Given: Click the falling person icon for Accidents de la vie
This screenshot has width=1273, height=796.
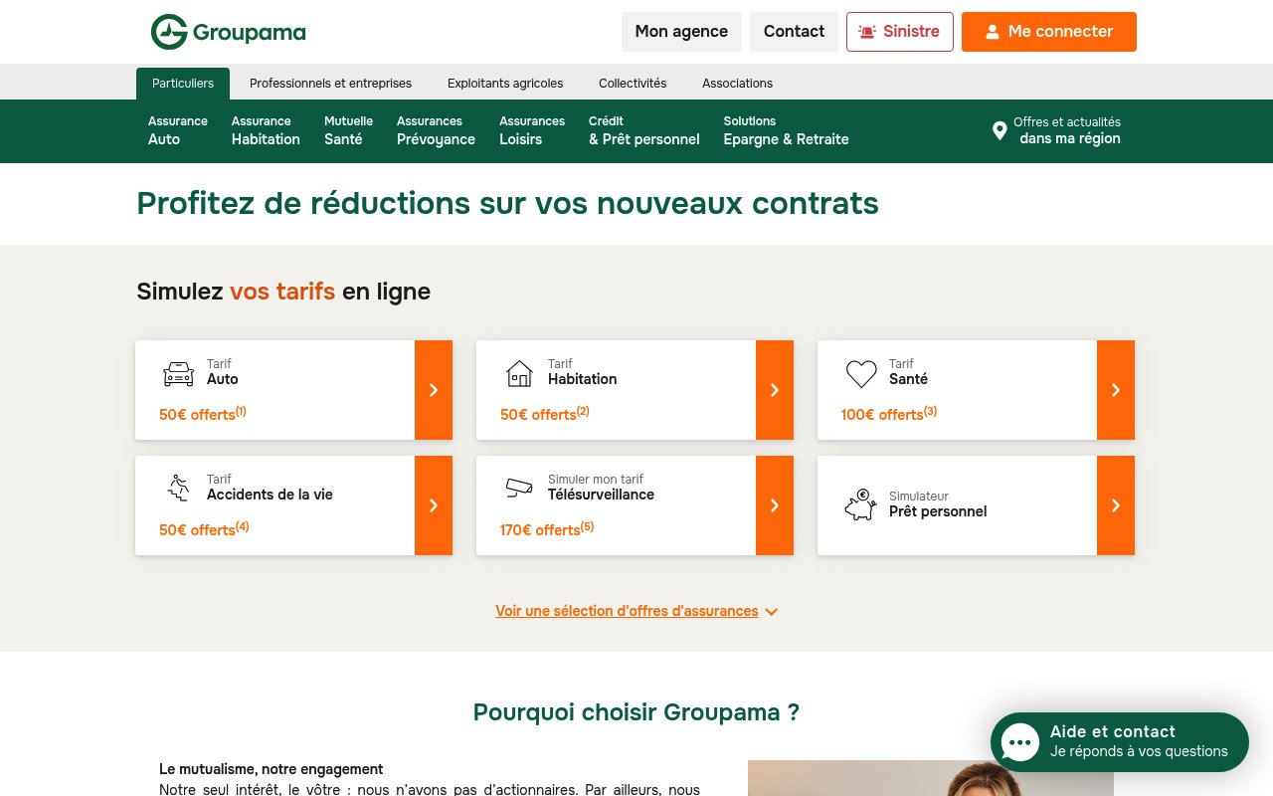Looking at the screenshot, I should pyautogui.click(x=178, y=488).
